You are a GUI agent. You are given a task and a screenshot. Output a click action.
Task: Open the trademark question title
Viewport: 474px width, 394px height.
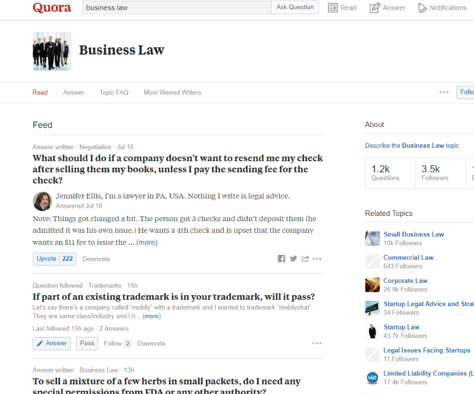174,297
